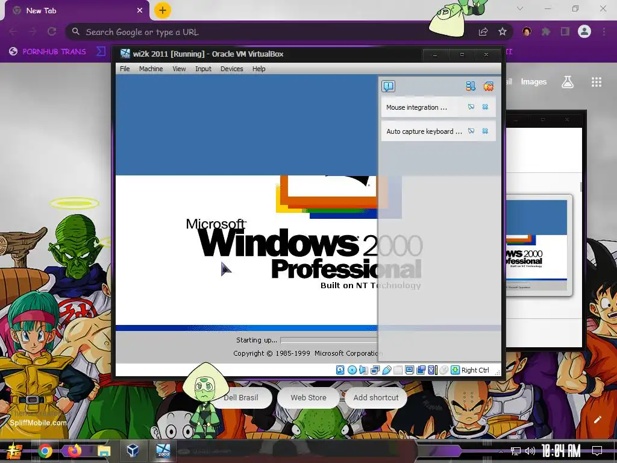The image size is (617, 463).
Task: Click the customize Chrome pencil icon
Action: [x=597, y=420]
